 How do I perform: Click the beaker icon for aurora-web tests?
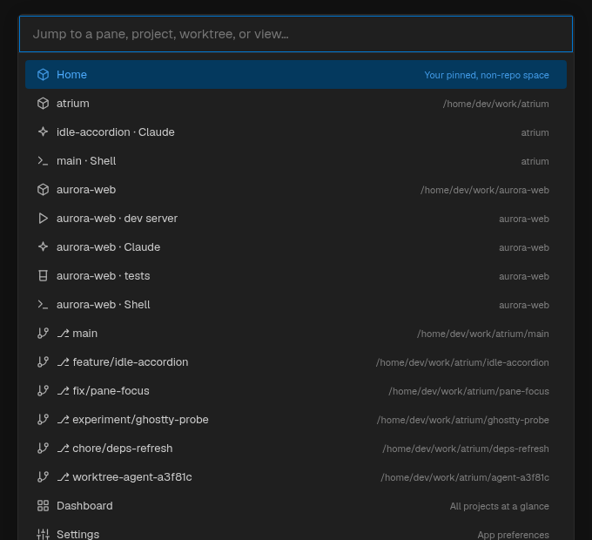pyautogui.click(x=43, y=276)
